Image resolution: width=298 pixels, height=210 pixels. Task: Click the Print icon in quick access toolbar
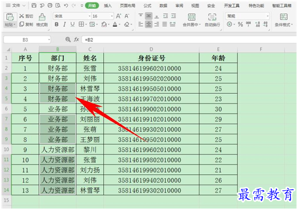click(x=50, y=5)
